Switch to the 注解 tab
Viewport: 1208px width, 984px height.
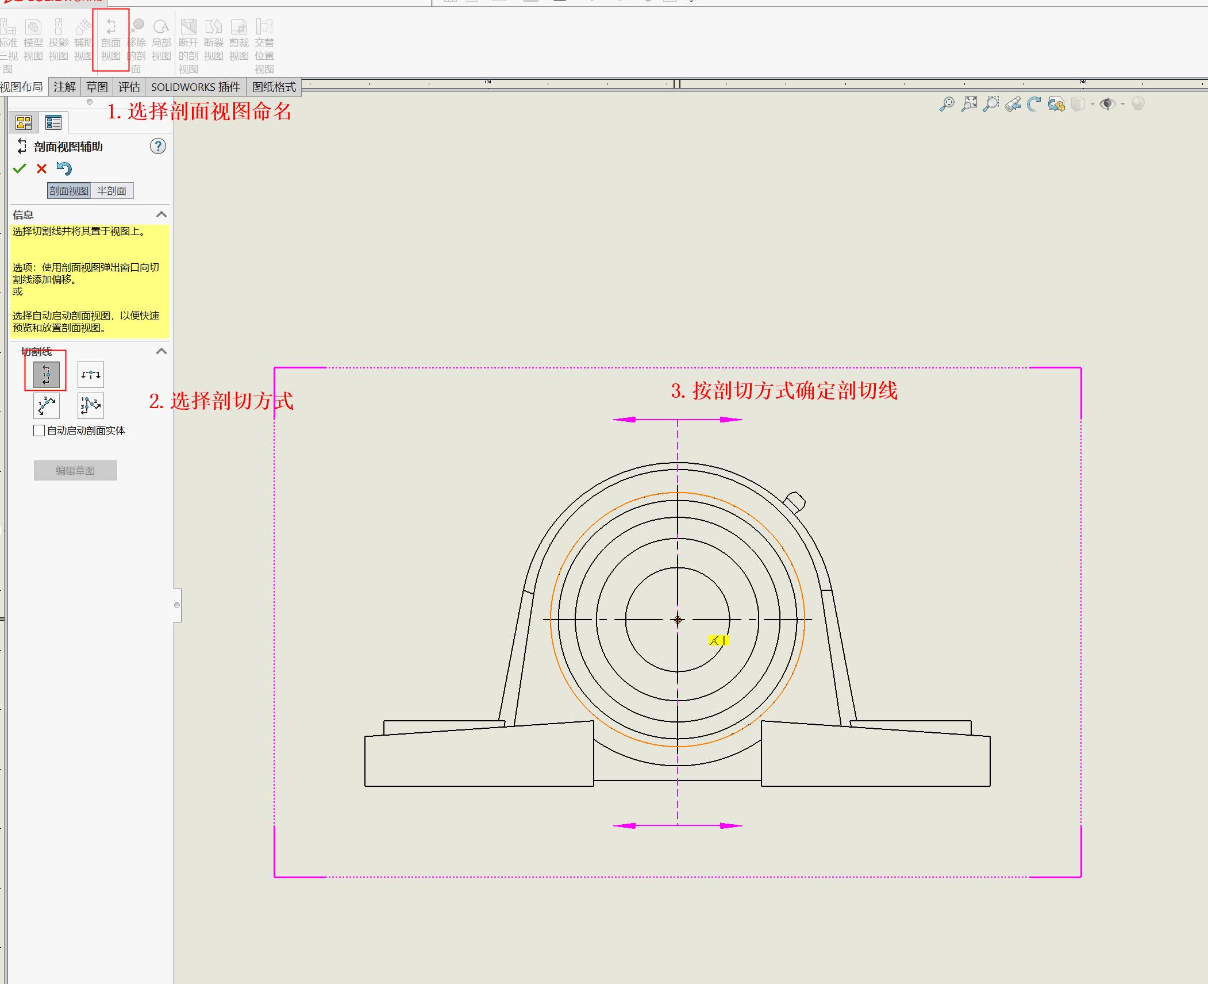(x=64, y=87)
